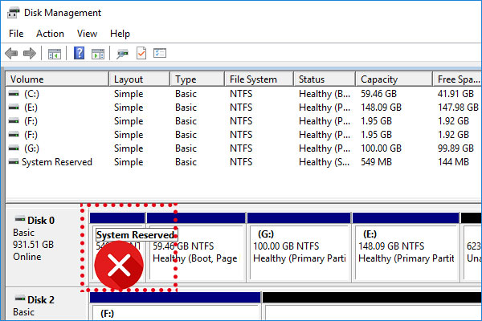
Task: Click the Online status text of Disk 0
Action: point(27,257)
